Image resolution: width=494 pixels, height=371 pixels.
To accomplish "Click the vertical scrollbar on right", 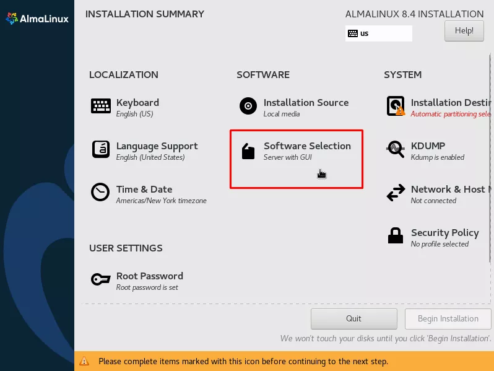I will [x=490, y=157].
